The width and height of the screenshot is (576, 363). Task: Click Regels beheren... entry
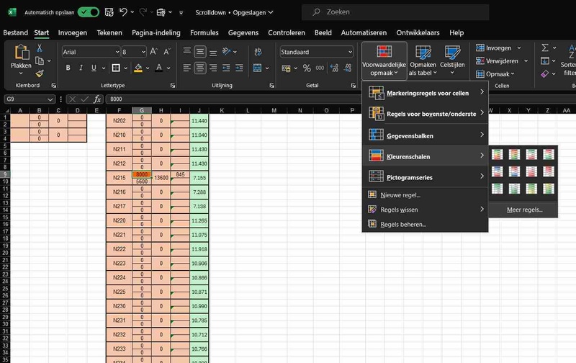pyautogui.click(x=425, y=224)
